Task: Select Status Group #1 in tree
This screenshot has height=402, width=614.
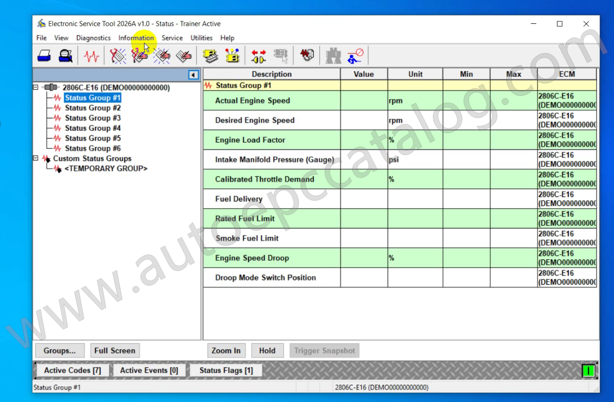Action: tap(93, 98)
